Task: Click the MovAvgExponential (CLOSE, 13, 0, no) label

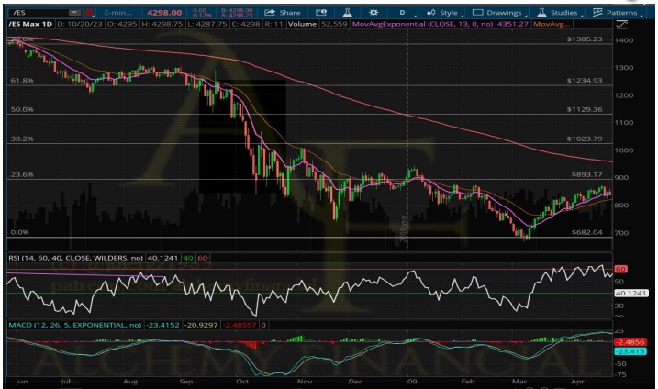Action: coord(422,24)
